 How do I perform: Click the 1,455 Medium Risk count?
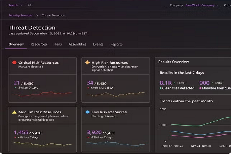tap(21, 132)
